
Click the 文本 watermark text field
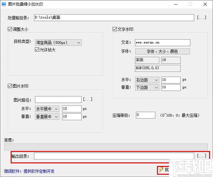coord(163,43)
